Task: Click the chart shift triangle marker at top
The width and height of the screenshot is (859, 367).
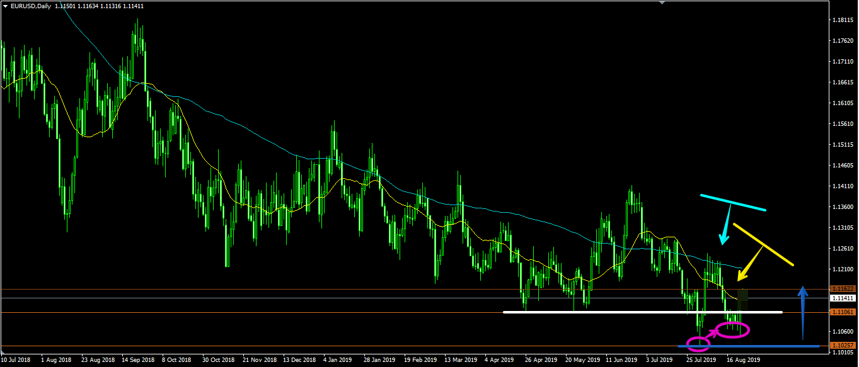Action: click(662, 3)
